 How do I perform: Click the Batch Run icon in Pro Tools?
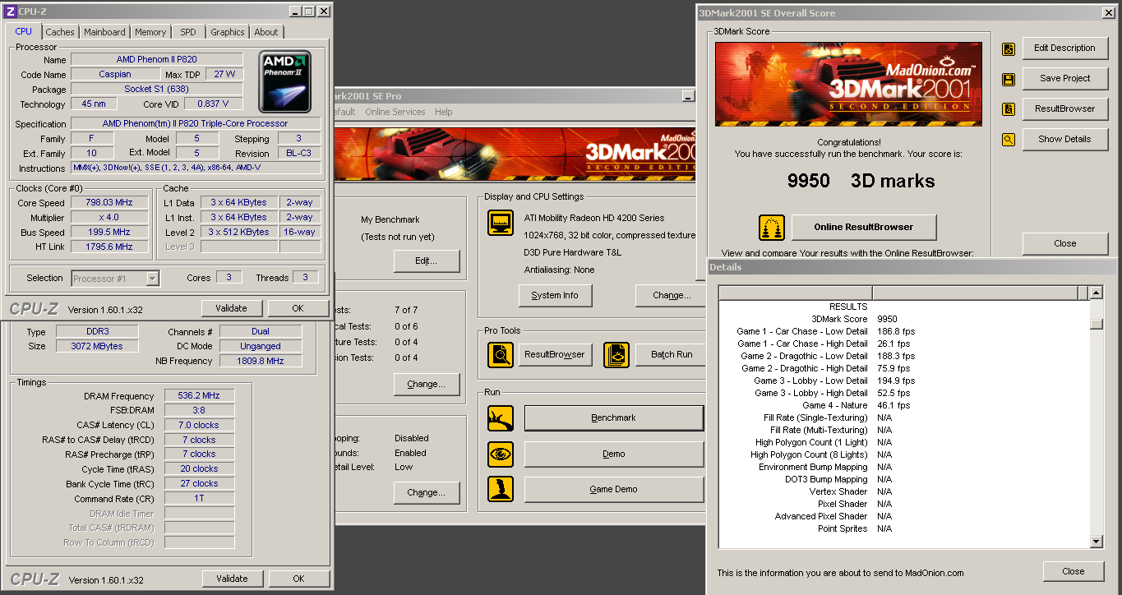pos(616,354)
